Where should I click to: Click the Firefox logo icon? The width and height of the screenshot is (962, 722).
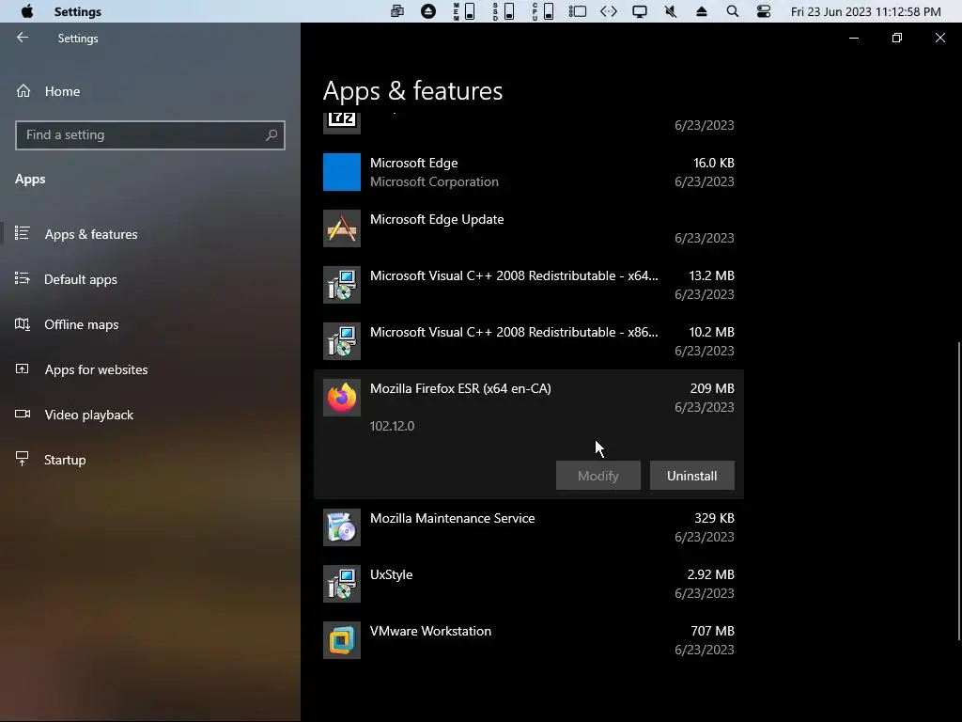pos(342,398)
